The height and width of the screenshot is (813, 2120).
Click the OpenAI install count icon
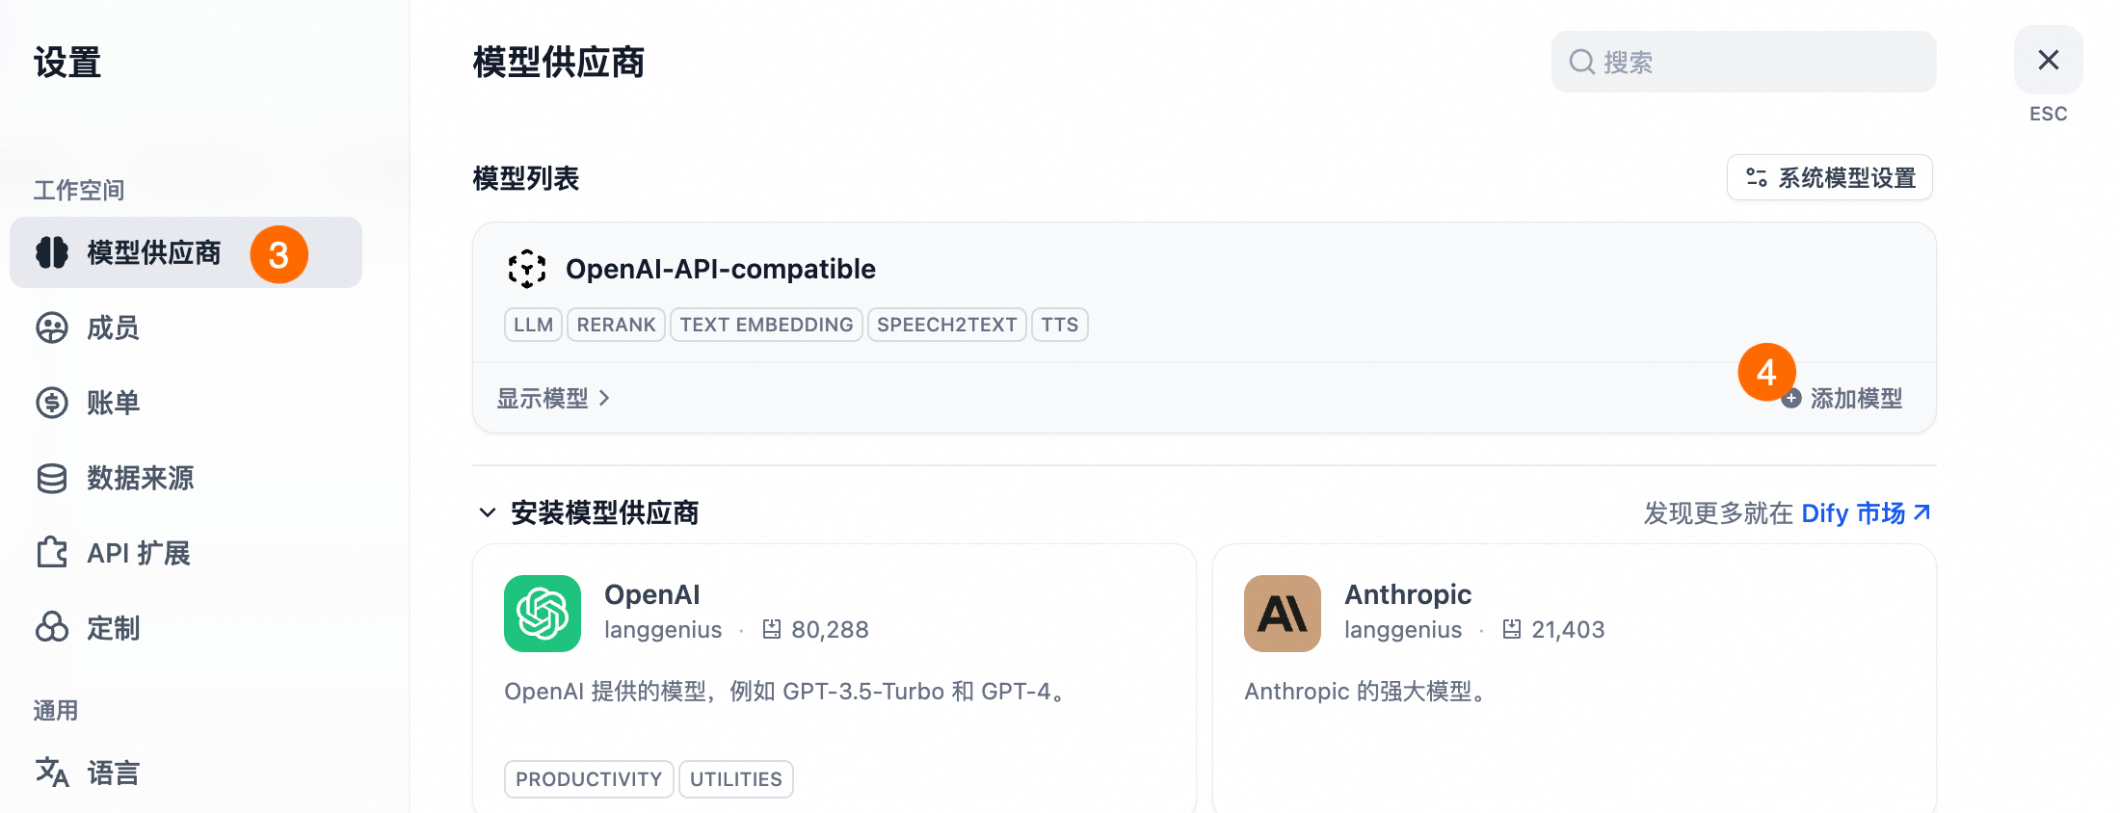(772, 629)
